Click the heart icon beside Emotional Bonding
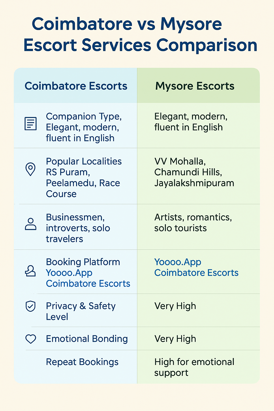Viewport: 274px width, 411px height. tap(31, 339)
